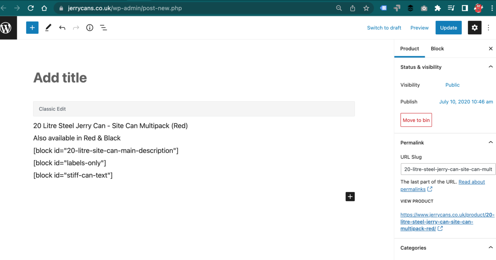Screen dimensions: 496x260
Task: Click the URL Slug input field
Action: [448, 169]
